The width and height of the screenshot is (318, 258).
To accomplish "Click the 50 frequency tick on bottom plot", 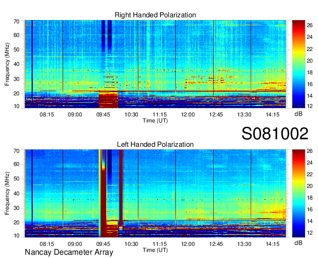I will click(x=17, y=179).
